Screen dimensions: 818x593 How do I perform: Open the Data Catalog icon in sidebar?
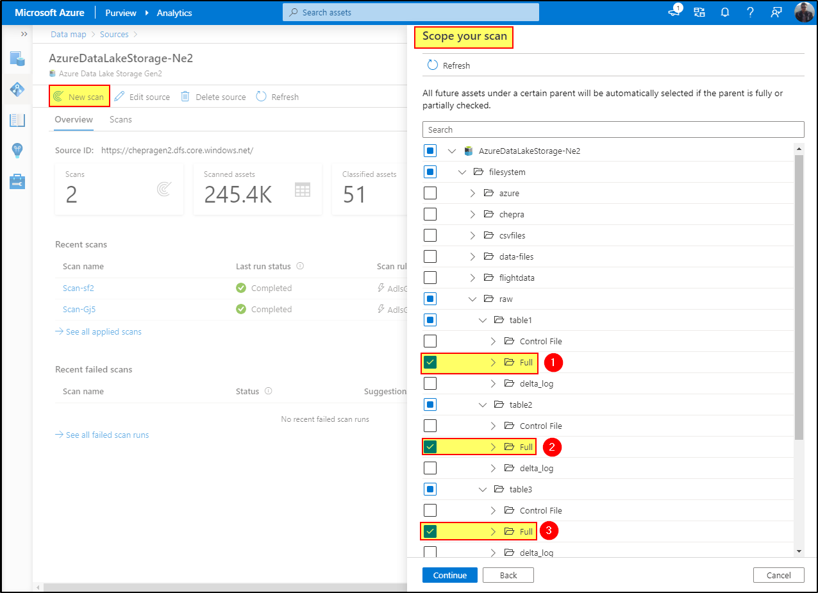point(17,59)
